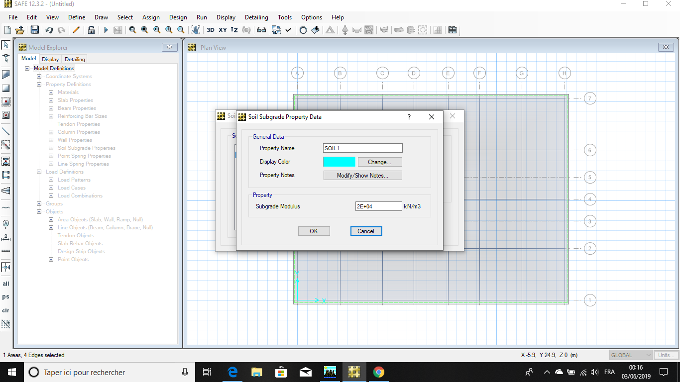
Task: Expand the Coordinate Systems node
Action: [39, 76]
